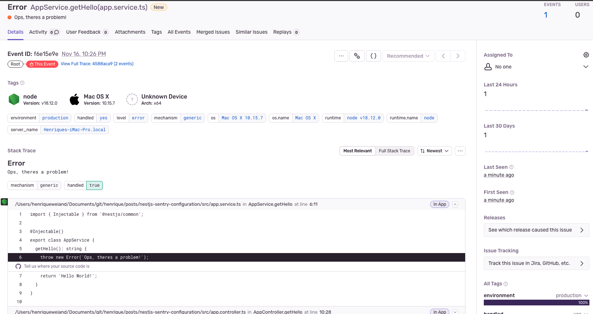Click the node platform icon in Tags

click(14, 99)
